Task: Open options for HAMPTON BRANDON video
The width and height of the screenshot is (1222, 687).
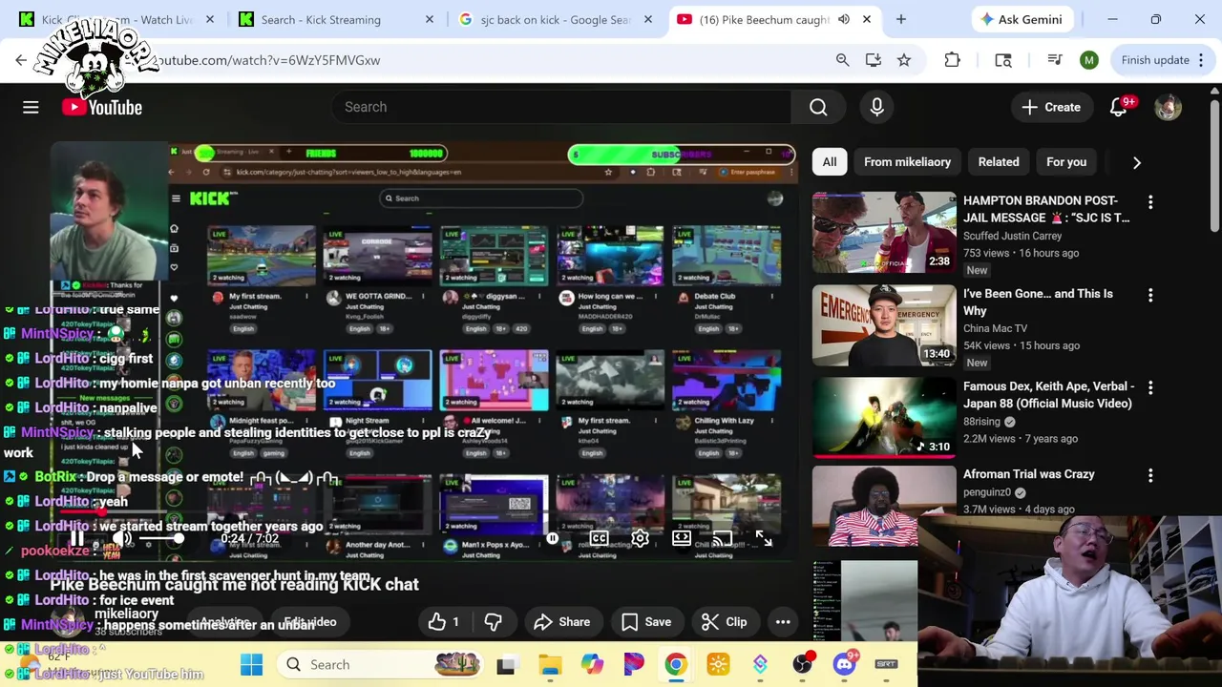Action: coord(1150,202)
